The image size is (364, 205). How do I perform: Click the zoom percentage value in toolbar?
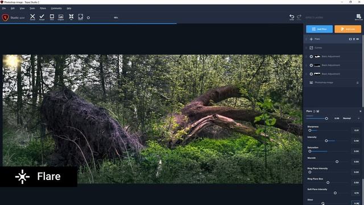pyautogui.click(x=116, y=18)
